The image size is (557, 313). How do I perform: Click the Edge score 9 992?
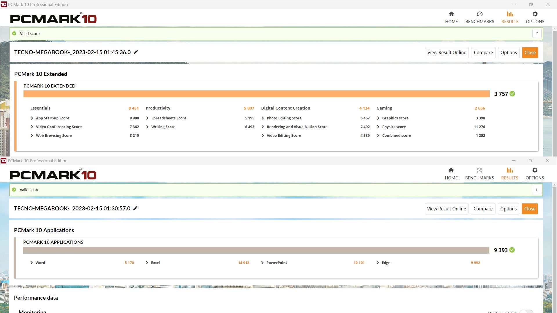pos(475,263)
